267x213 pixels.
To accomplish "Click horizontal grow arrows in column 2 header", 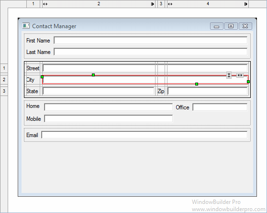I will pyautogui.click(x=45, y=4).
